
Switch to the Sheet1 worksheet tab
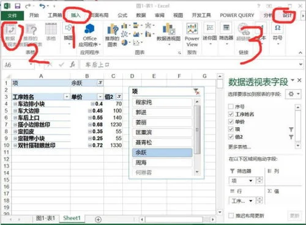(72, 218)
